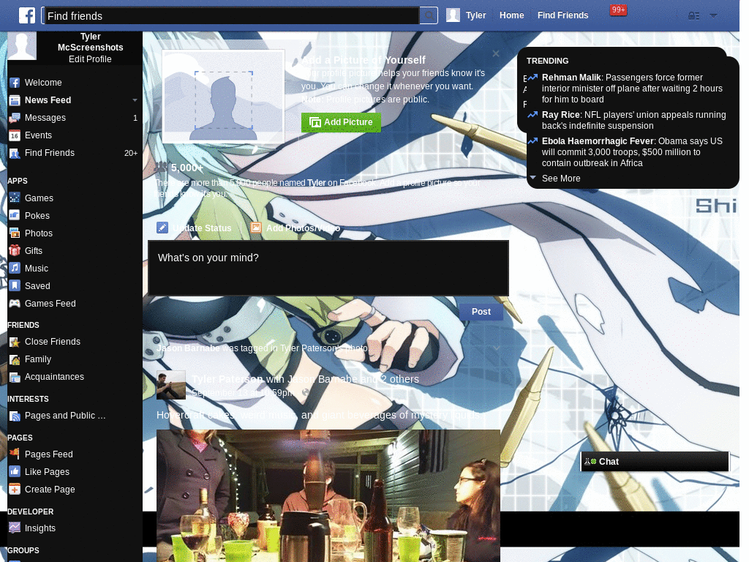Click the Family house icon
749x562 pixels.
[x=15, y=360]
